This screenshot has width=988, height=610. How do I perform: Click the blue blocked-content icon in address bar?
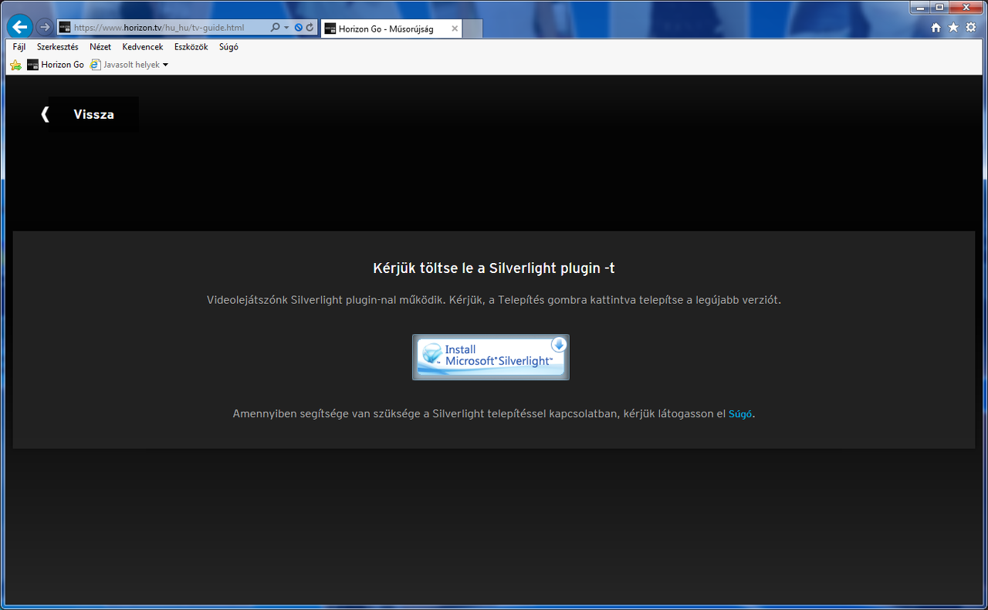299,28
